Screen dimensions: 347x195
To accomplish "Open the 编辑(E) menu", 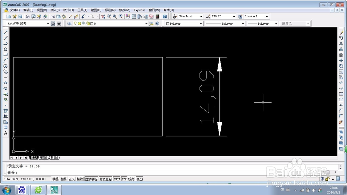I will [x=28, y=10].
